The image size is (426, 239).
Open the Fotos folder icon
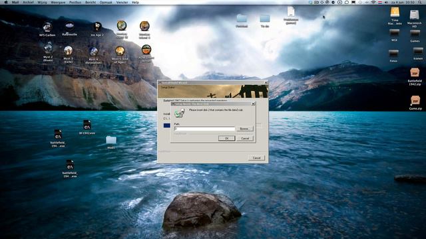coord(393,54)
